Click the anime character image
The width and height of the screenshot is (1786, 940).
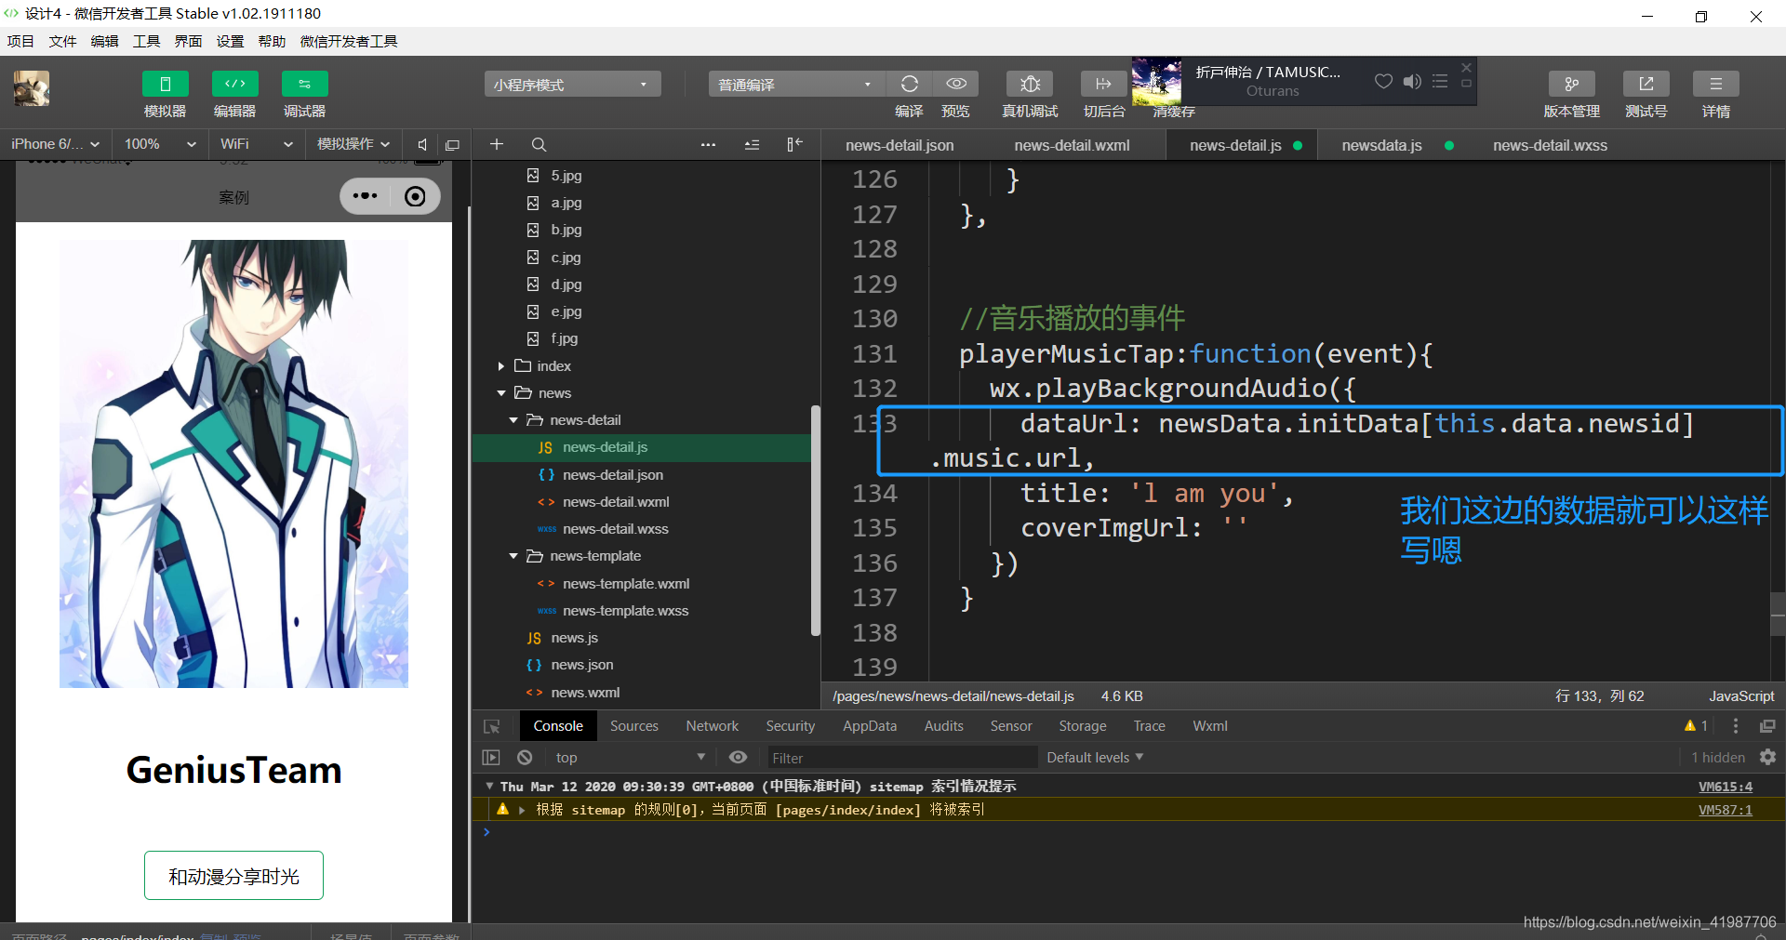pyautogui.click(x=233, y=464)
